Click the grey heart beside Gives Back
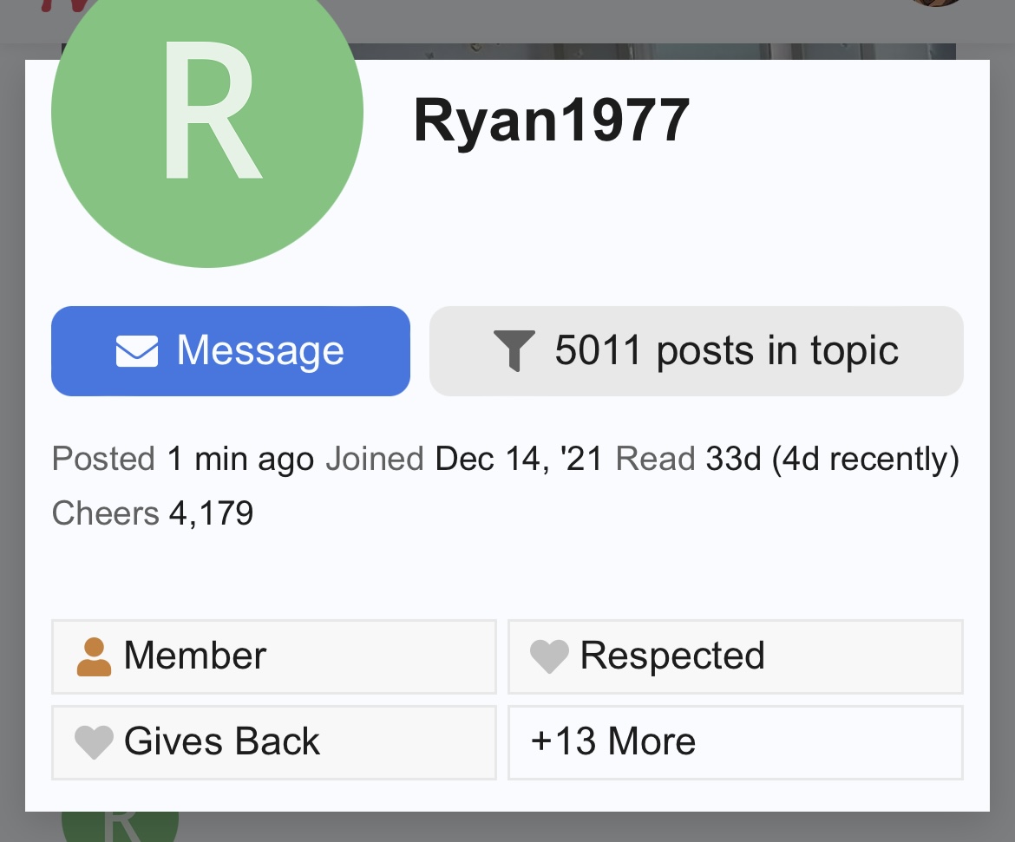The height and width of the screenshot is (842, 1015). click(x=94, y=742)
